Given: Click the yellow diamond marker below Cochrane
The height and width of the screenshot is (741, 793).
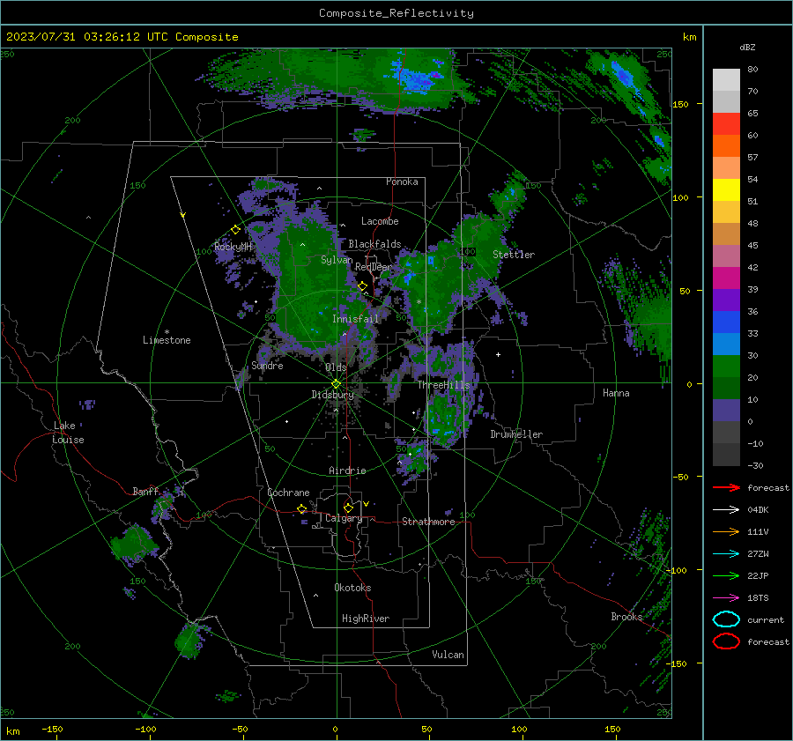Looking at the screenshot, I should 301,508.
